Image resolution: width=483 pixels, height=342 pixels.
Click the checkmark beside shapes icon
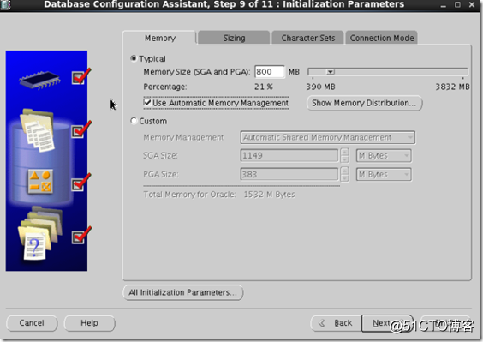80,183
